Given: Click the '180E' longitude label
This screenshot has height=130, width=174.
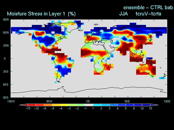Looking at the screenshot, I should 167,101.
